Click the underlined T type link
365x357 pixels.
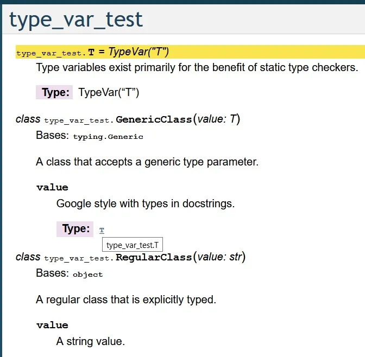point(102,230)
